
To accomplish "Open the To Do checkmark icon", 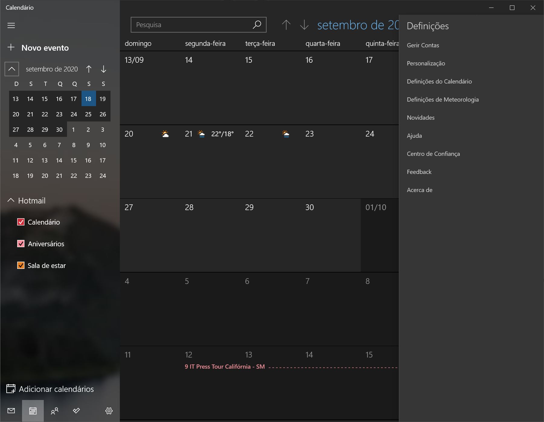I will click(76, 411).
